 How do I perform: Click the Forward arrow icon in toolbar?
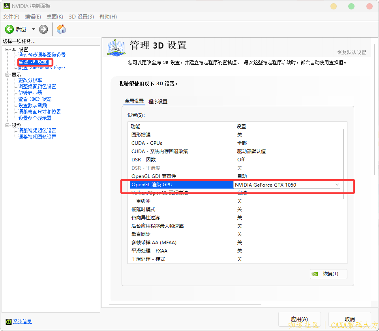(x=43, y=29)
